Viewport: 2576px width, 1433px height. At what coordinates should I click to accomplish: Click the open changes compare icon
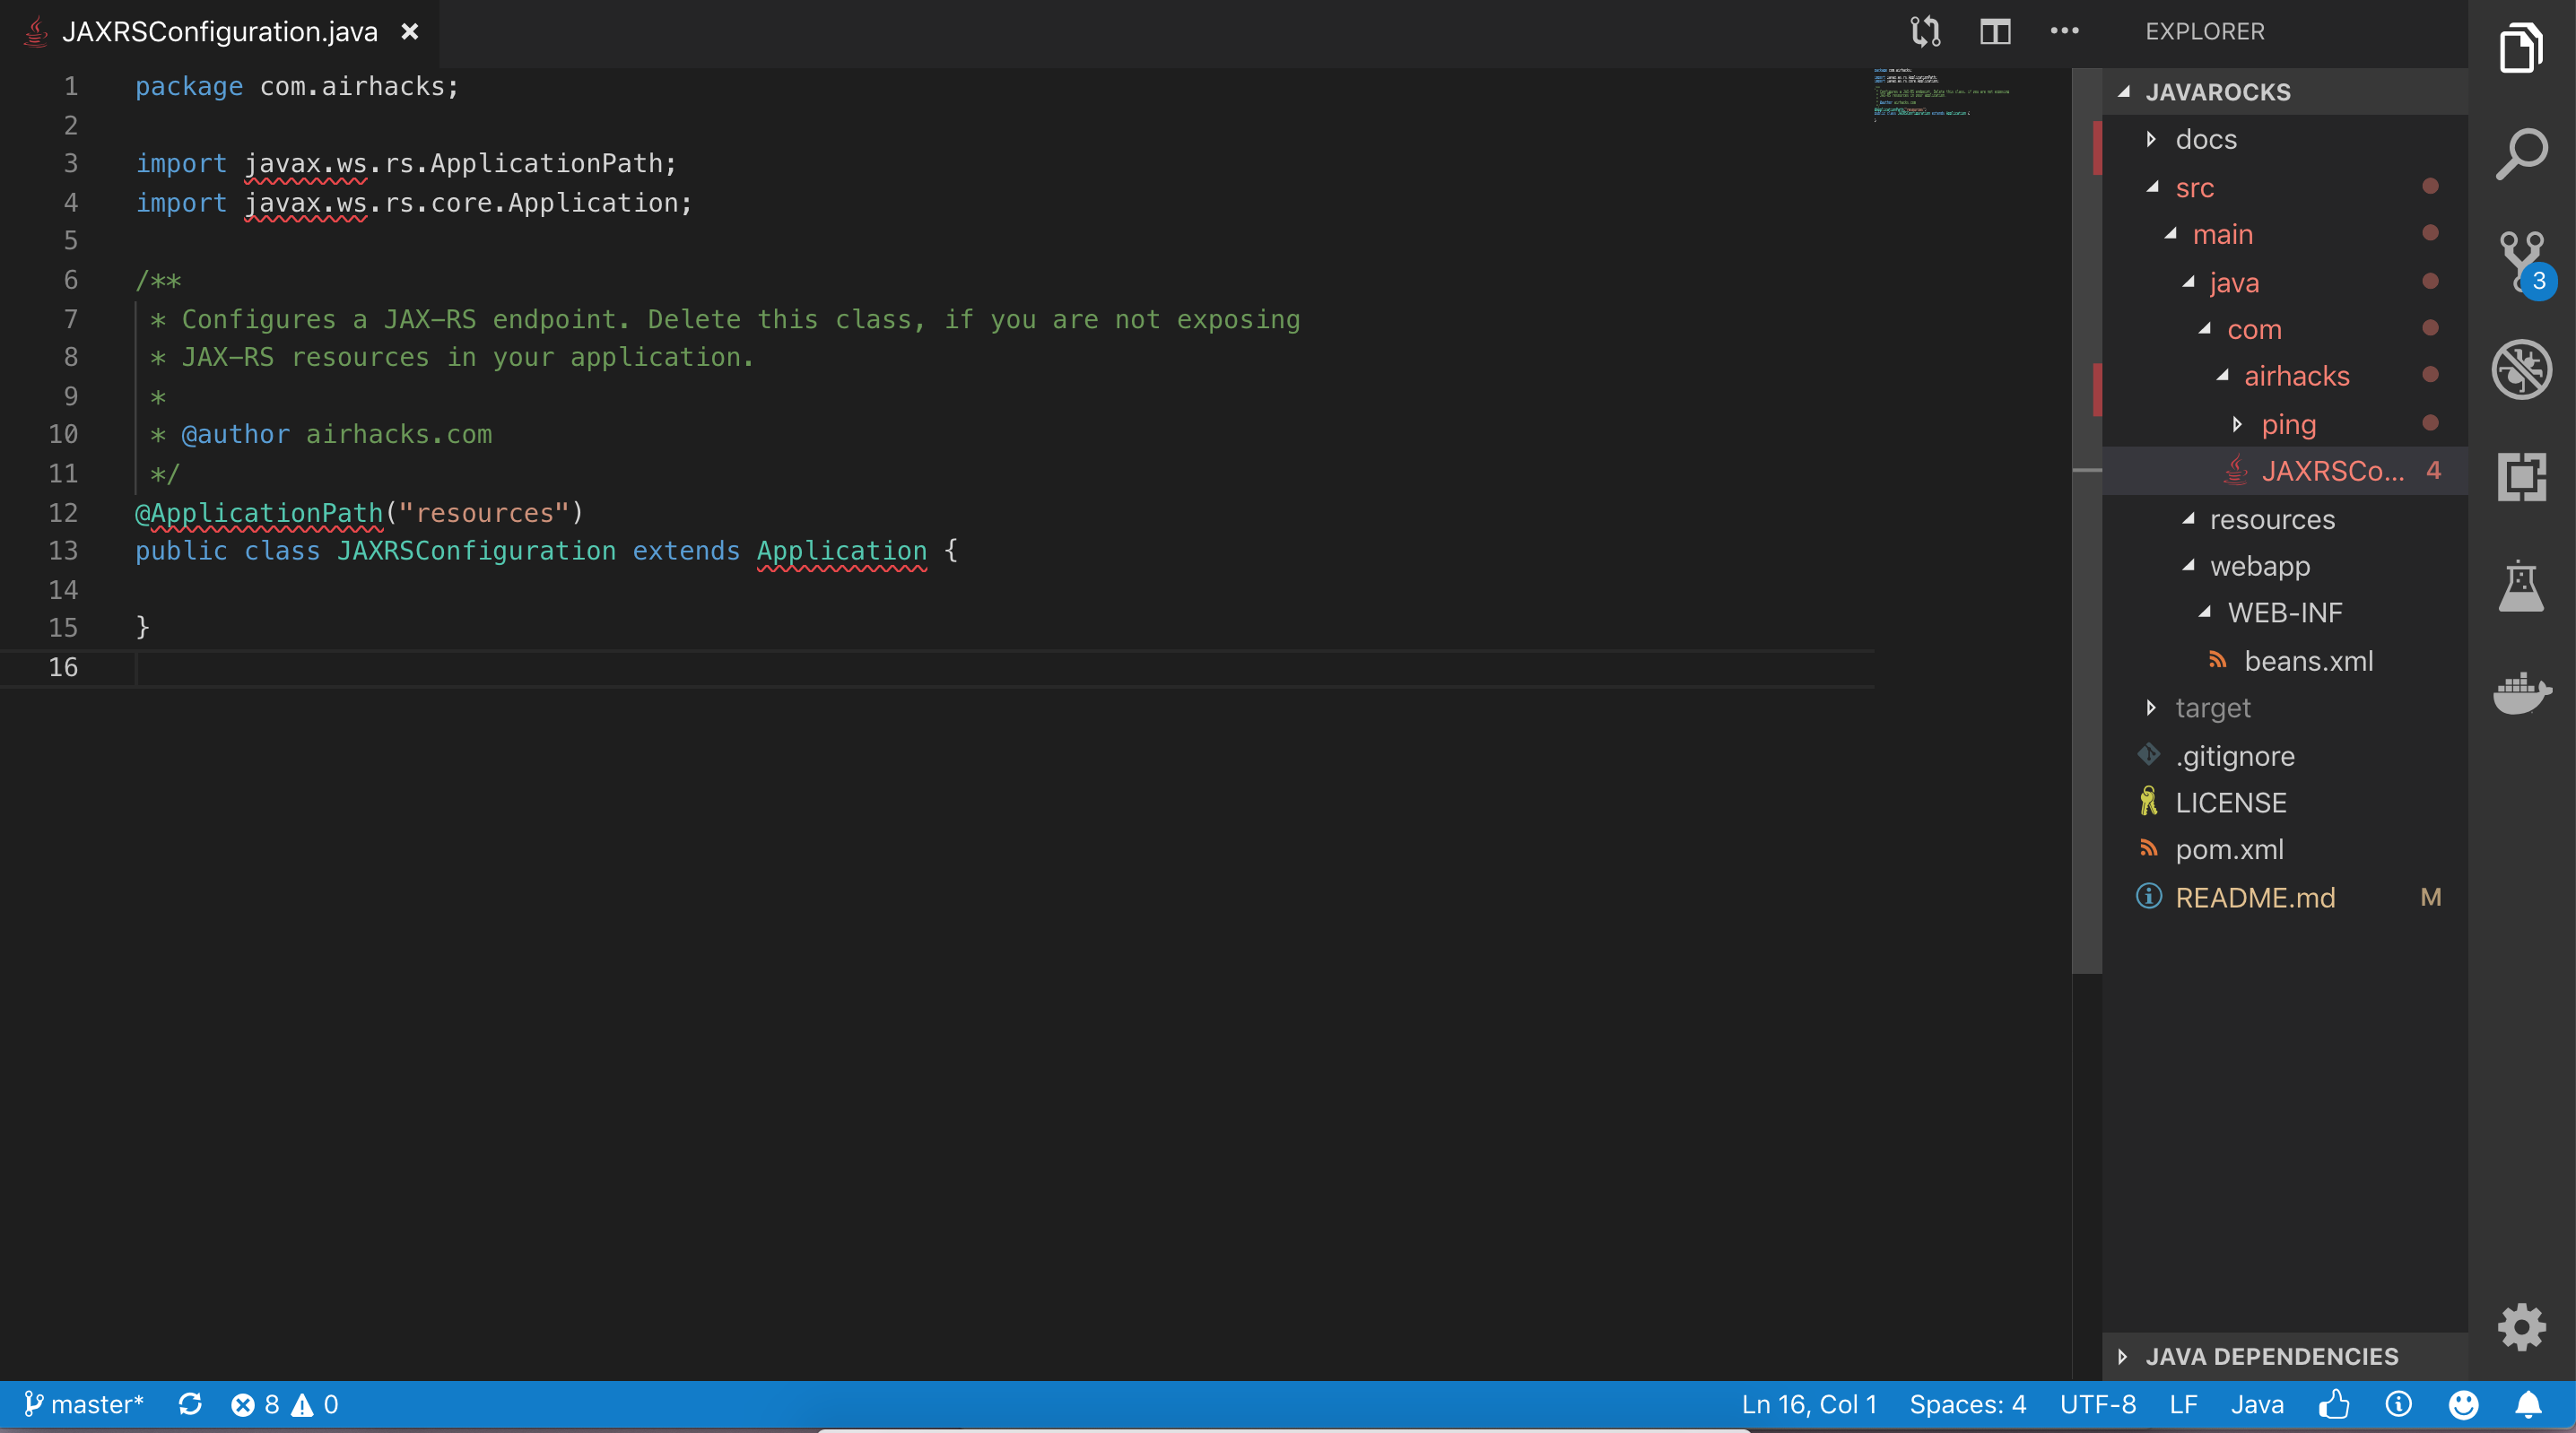pyautogui.click(x=1925, y=32)
